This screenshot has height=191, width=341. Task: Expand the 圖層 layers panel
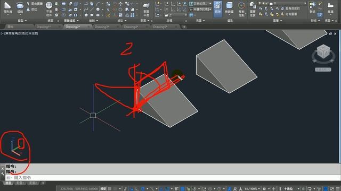(x=277, y=21)
